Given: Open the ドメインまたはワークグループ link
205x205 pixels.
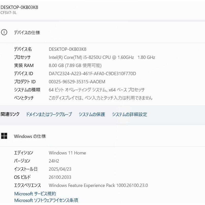Looking at the screenshot, I should click(49, 114).
